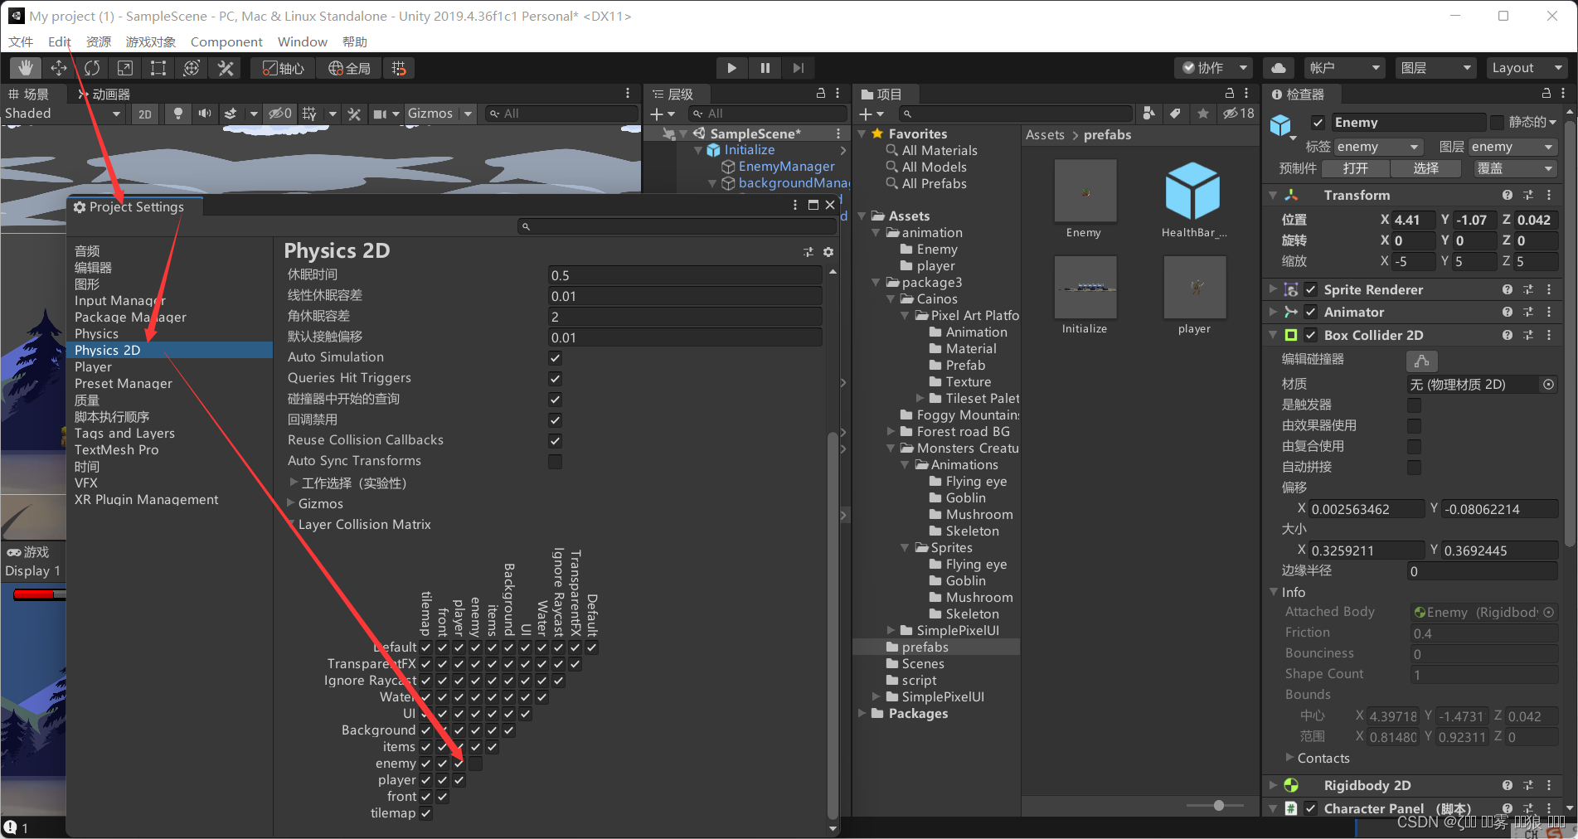Click the 打开 button for the Enemy prefab
This screenshot has height=839, width=1578.
coord(1356,168)
